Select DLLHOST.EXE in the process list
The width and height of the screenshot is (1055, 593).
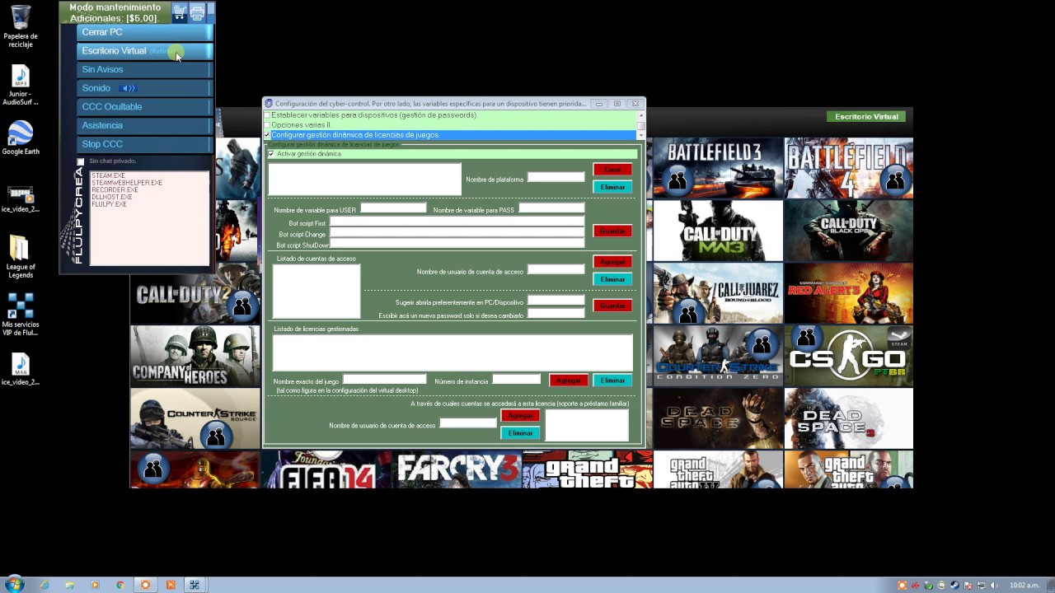[112, 197]
